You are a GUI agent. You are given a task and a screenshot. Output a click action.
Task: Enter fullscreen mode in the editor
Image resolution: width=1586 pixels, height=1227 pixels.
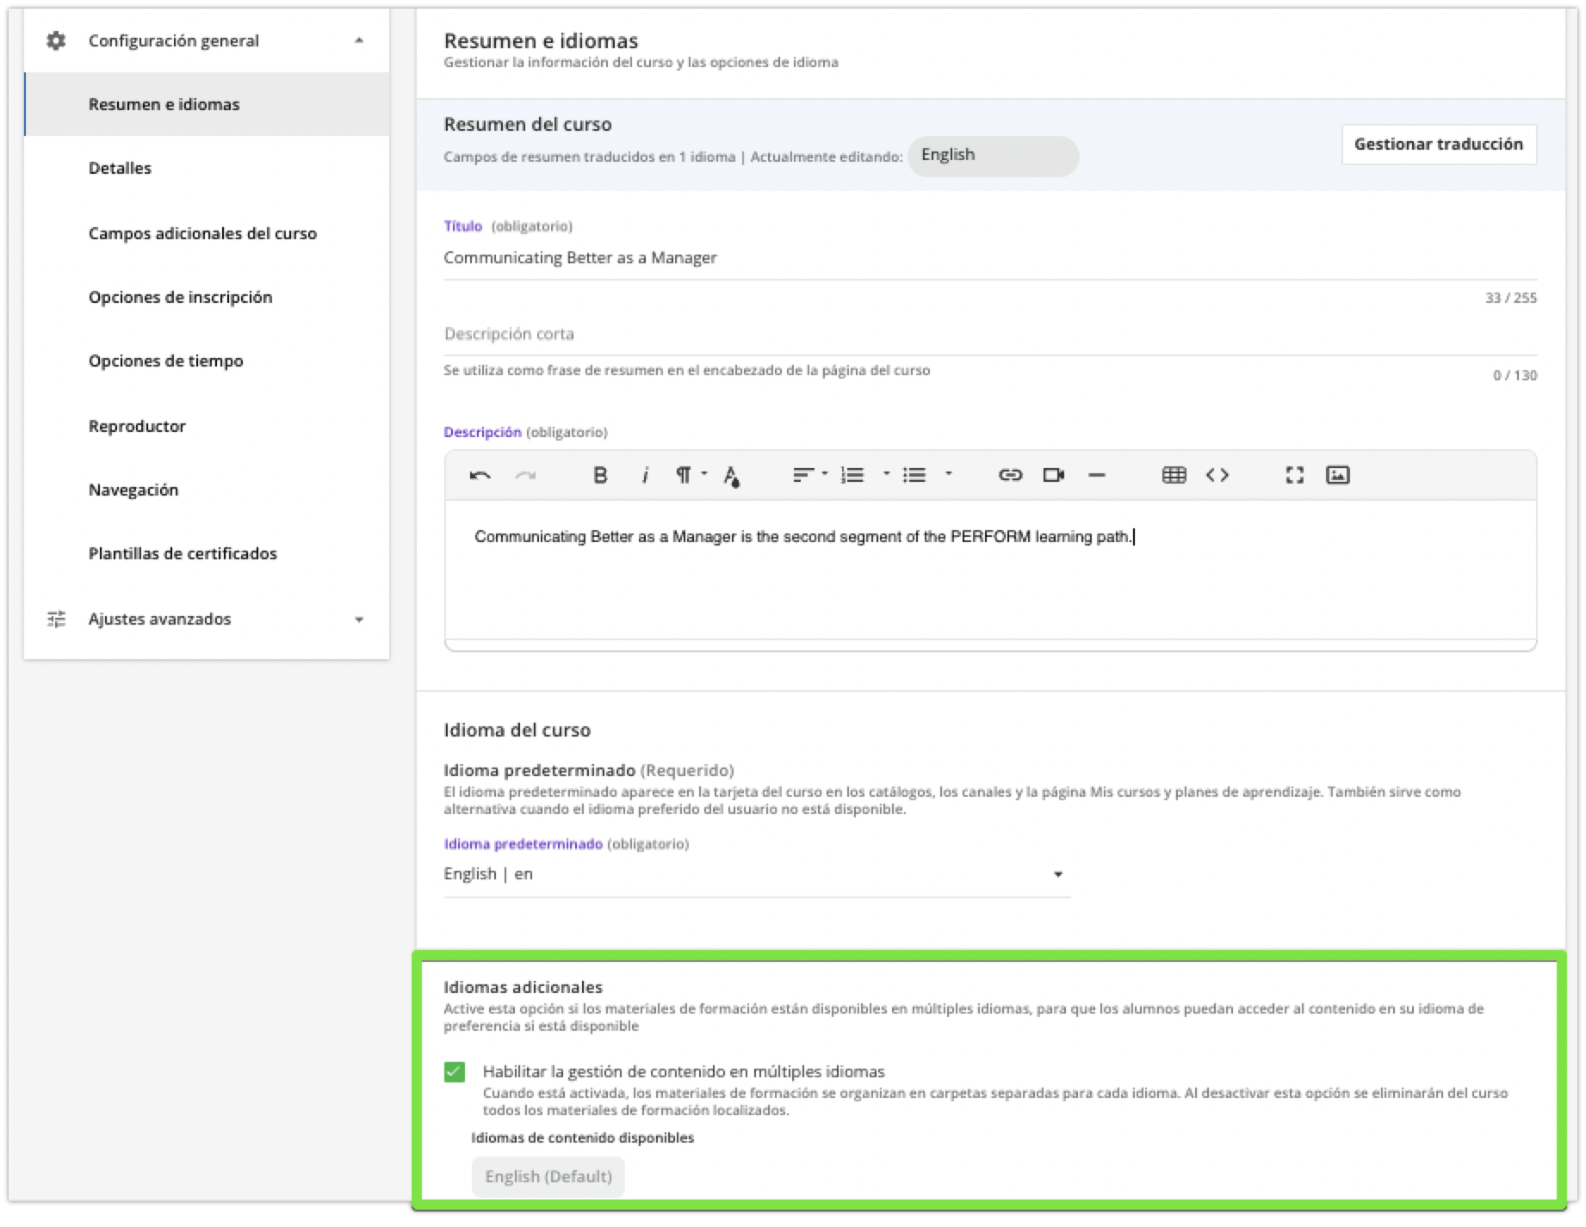click(x=1294, y=475)
